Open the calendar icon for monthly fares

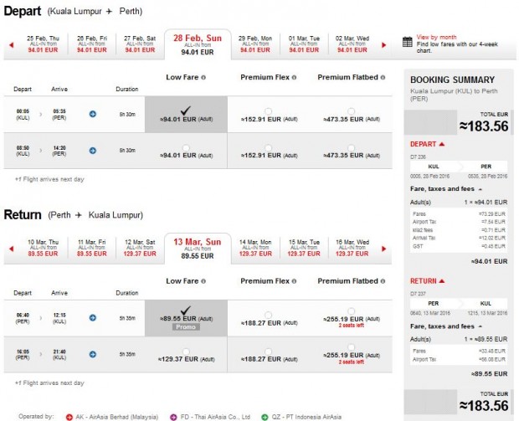(407, 42)
